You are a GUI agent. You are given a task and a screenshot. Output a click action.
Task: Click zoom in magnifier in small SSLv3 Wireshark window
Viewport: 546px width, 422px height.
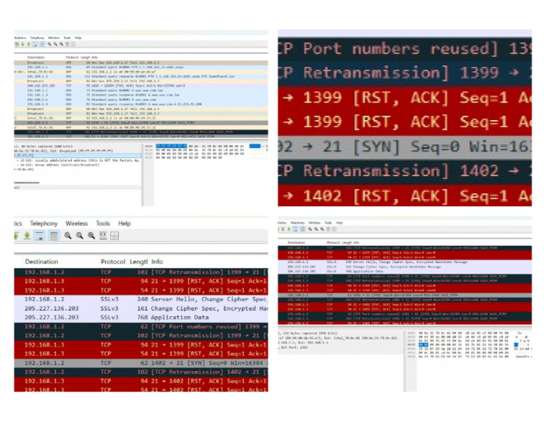[x=310, y=229]
